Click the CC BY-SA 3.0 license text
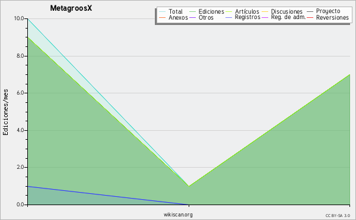Image resolution: width=356 pixels, height=220 pixels. [338, 216]
